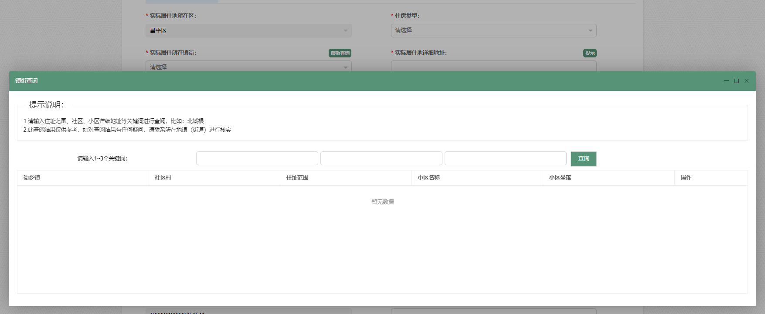This screenshot has width=765, height=314.
Task: Expand the 住房类型 dropdown
Action: pos(493,30)
